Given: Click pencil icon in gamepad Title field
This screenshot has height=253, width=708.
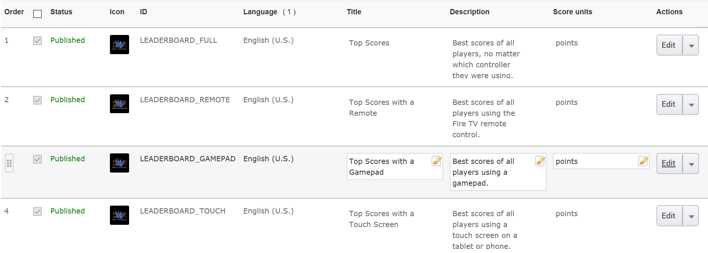Looking at the screenshot, I should pyautogui.click(x=437, y=161).
